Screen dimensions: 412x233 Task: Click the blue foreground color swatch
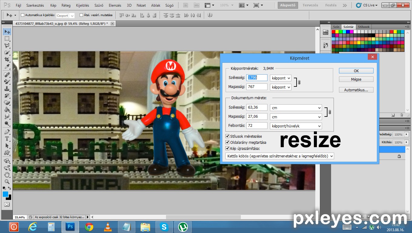(5, 194)
